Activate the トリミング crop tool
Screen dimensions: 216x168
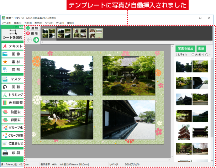pyautogui.click(x=12, y=95)
